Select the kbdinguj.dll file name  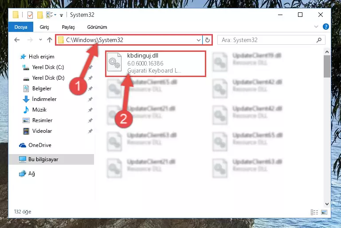click(x=143, y=56)
